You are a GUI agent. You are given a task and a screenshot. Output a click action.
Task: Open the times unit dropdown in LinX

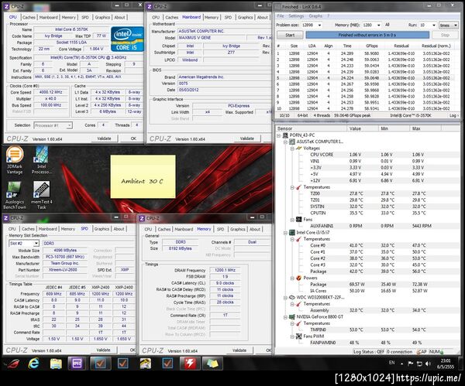pyautogui.click(x=449, y=26)
